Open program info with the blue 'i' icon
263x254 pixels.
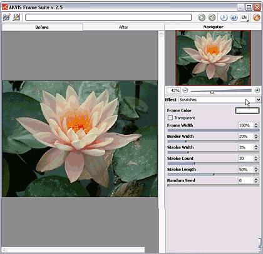(224, 17)
